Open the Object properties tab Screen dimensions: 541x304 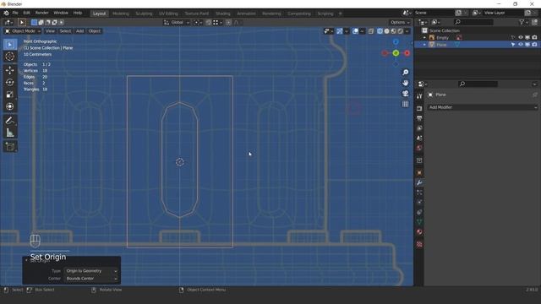point(419,172)
